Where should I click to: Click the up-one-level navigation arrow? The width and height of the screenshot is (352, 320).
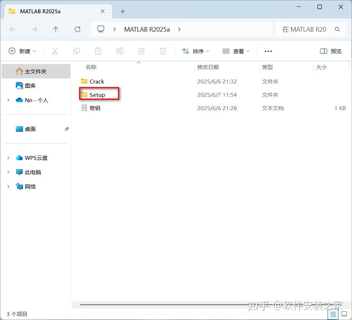pos(56,30)
